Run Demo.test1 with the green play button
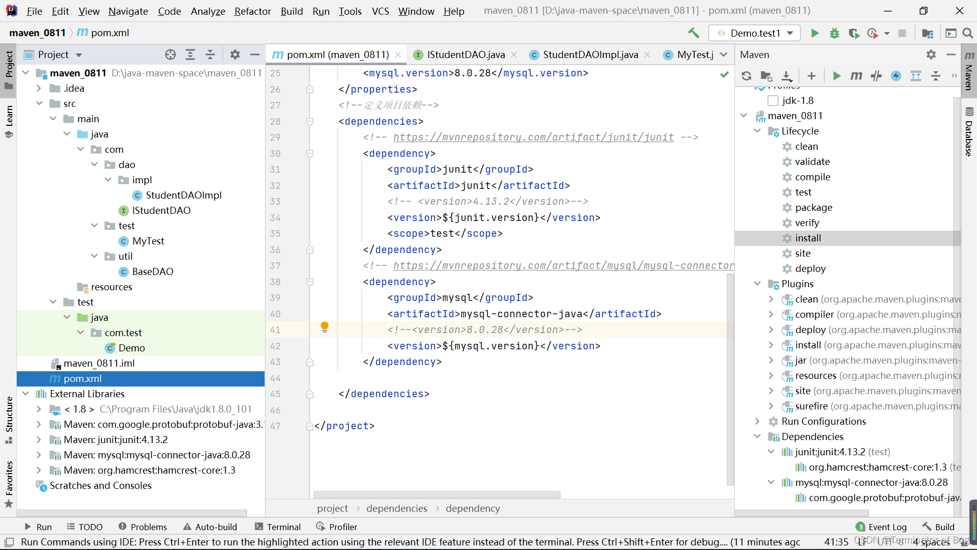The height and width of the screenshot is (550, 977). pyautogui.click(x=815, y=33)
